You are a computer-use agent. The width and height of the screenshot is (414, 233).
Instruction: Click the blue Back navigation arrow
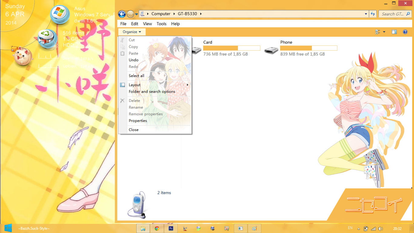pos(122,14)
